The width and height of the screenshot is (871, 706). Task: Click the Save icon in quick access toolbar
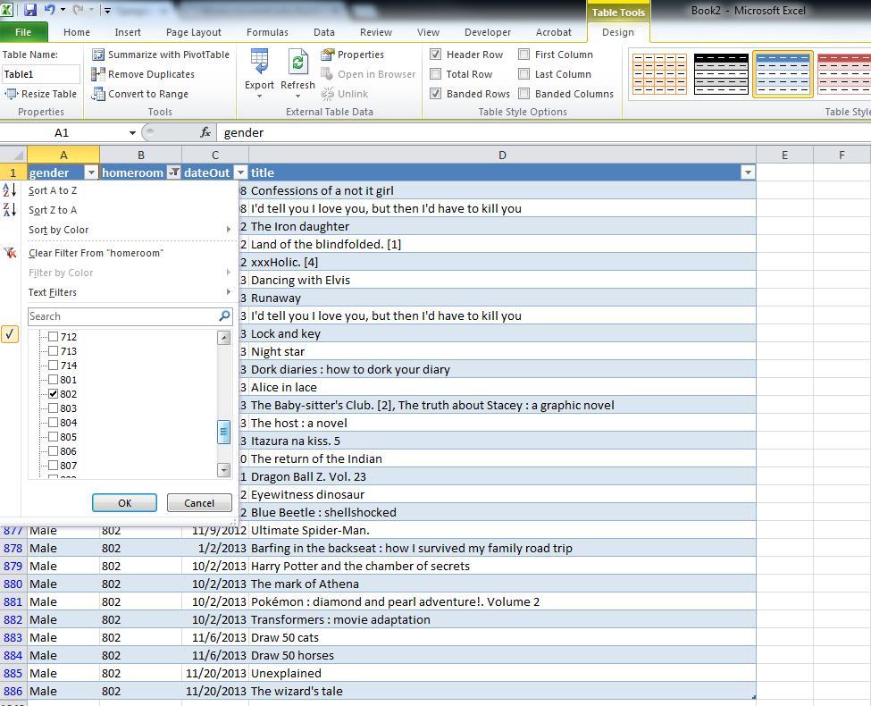click(x=30, y=11)
